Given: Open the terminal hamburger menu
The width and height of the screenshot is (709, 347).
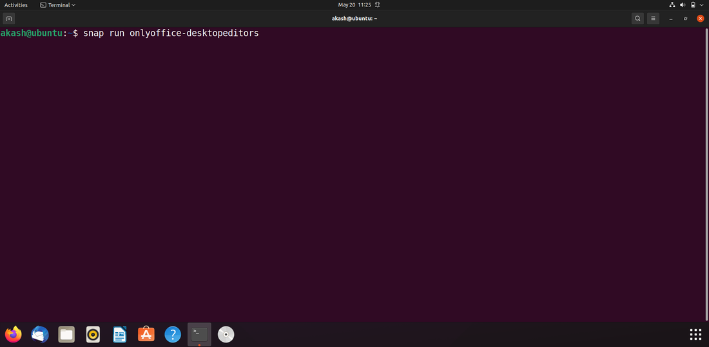Looking at the screenshot, I should point(653,19).
